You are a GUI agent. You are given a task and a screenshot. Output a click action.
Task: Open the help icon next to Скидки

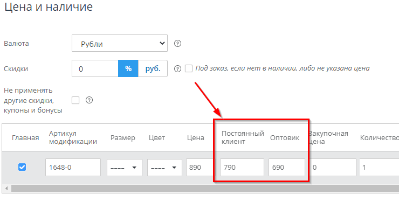point(177,68)
